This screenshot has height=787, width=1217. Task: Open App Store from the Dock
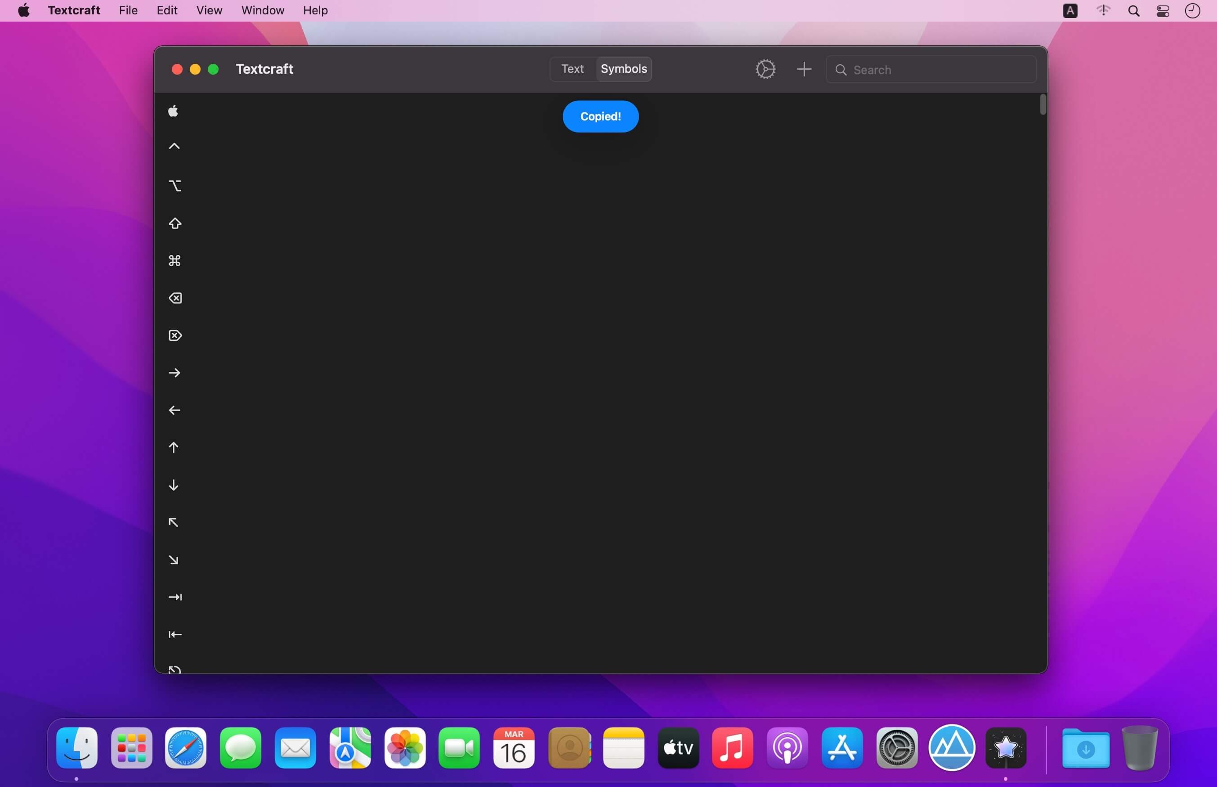point(842,748)
